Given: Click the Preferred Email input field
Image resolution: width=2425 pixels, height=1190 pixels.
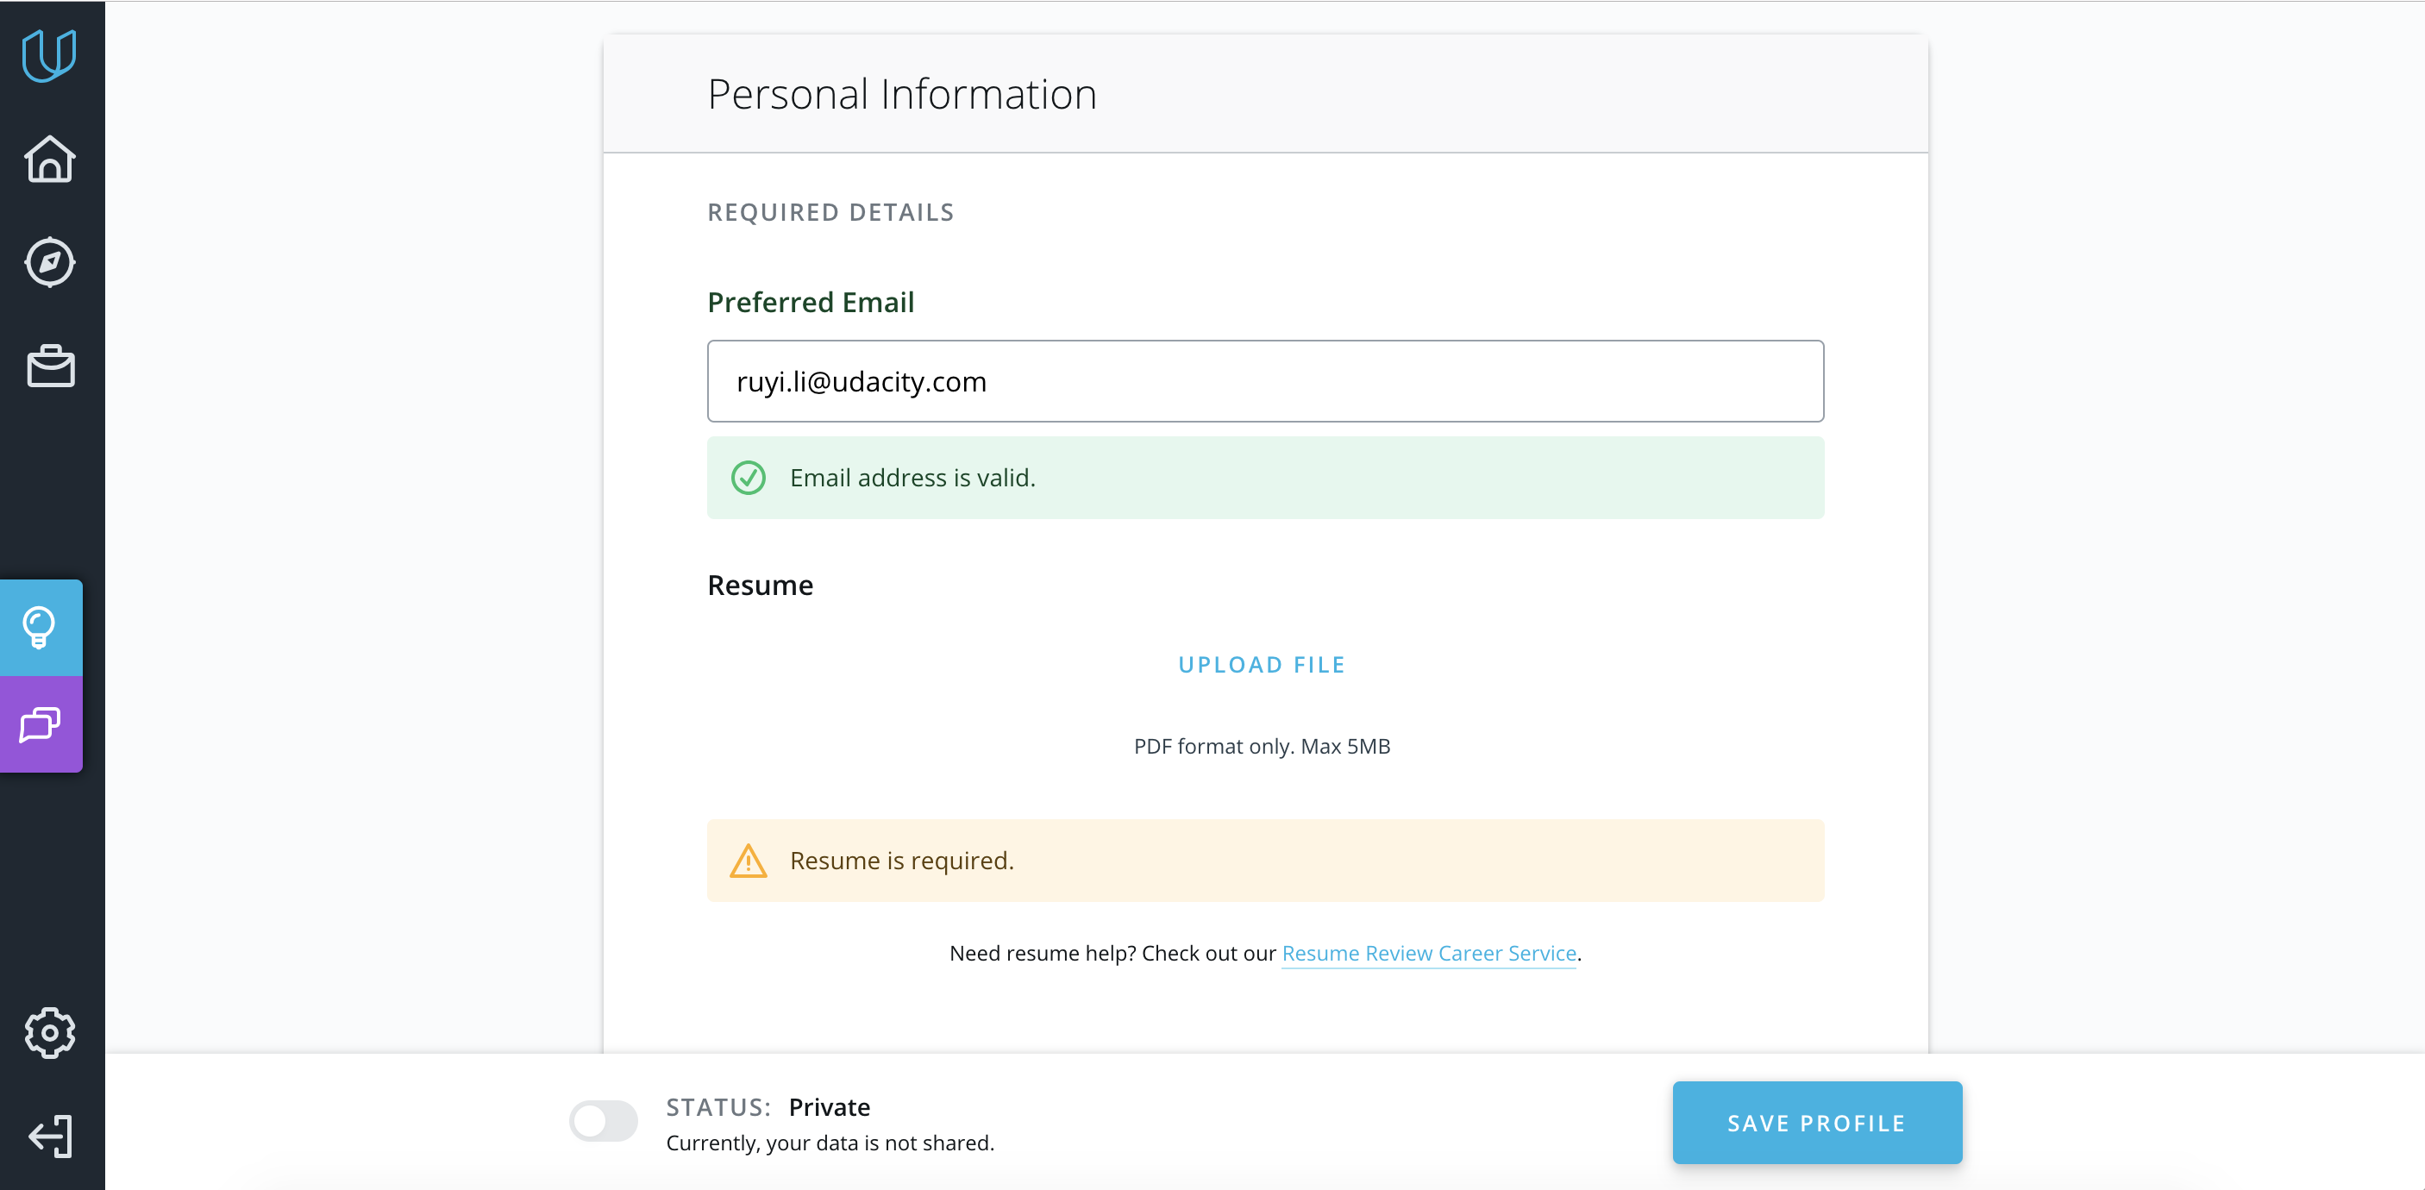Looking at the screenshot, I should click(1265, 381).
